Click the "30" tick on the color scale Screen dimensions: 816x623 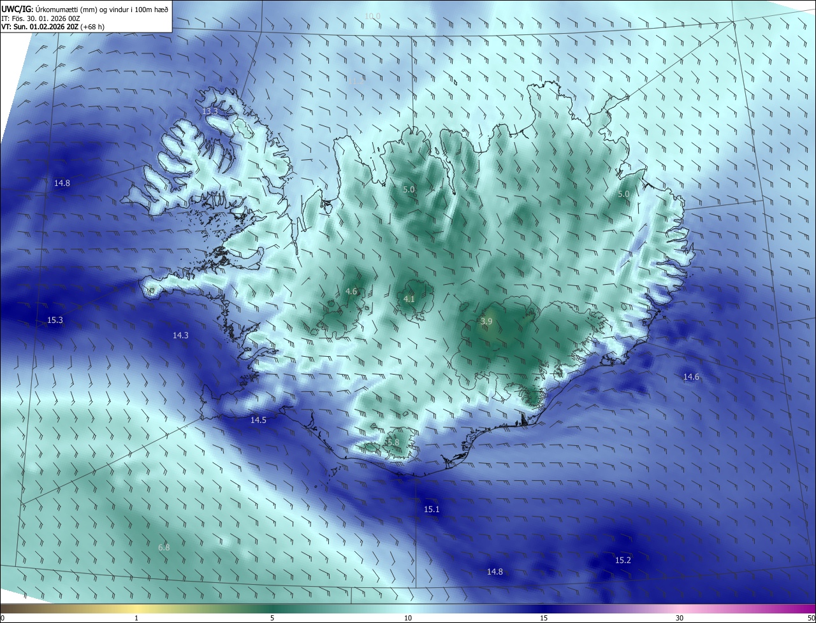pyautogui.click(x=680, y=618)
